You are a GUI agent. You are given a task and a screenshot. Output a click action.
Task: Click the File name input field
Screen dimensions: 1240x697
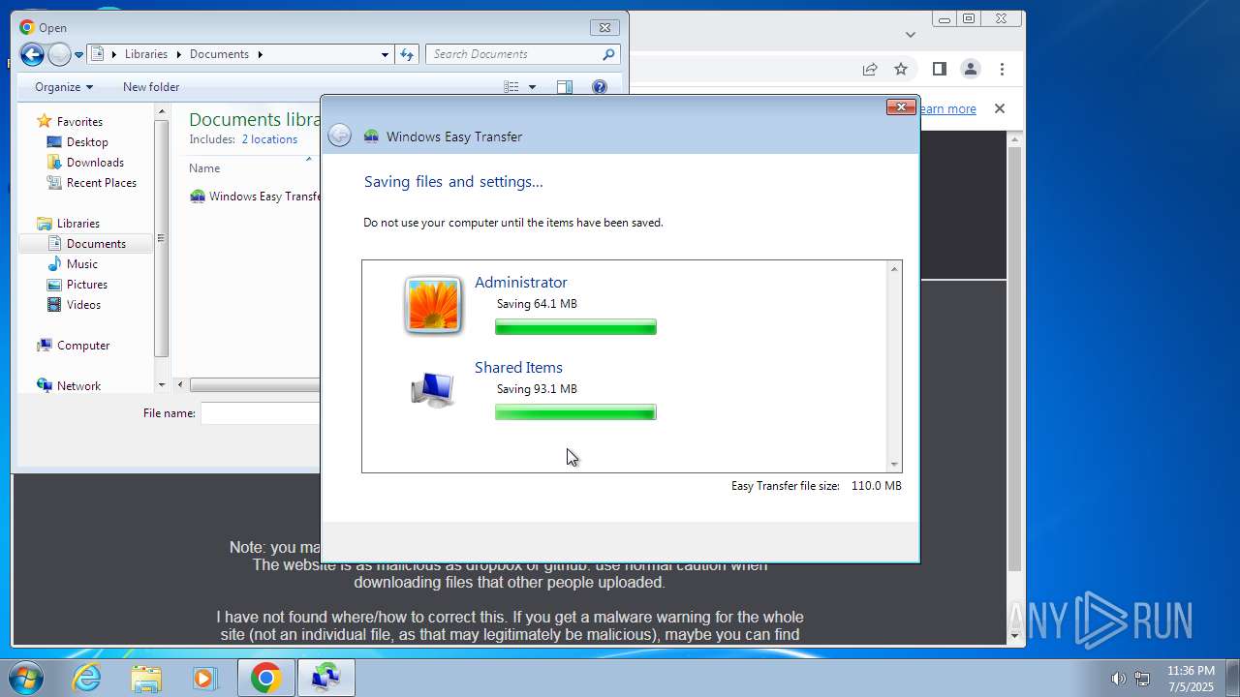tap(260, 413)
